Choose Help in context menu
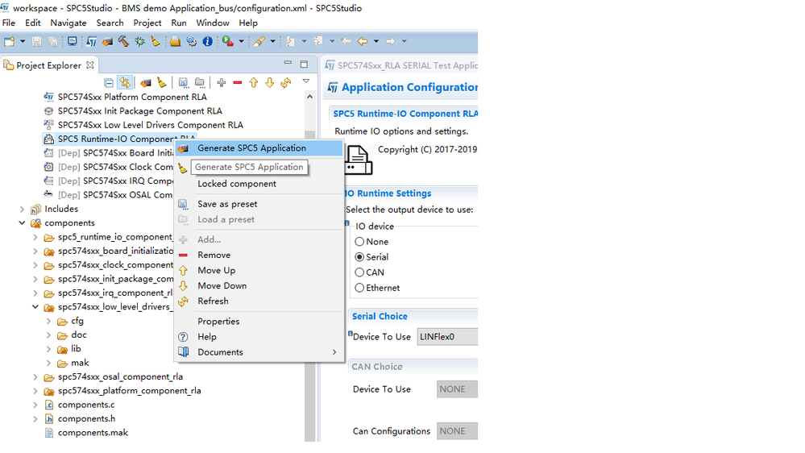 coord(259,337)
